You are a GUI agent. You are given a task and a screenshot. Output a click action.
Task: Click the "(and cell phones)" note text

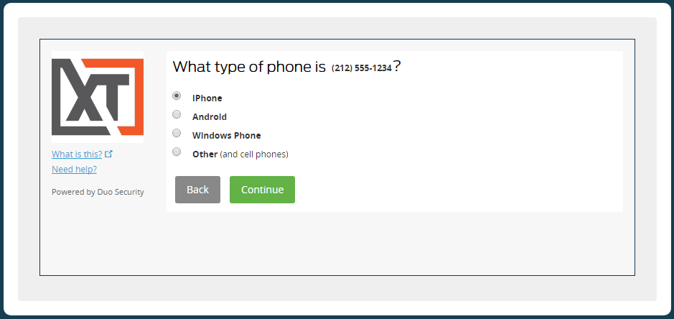click(254, 154)
